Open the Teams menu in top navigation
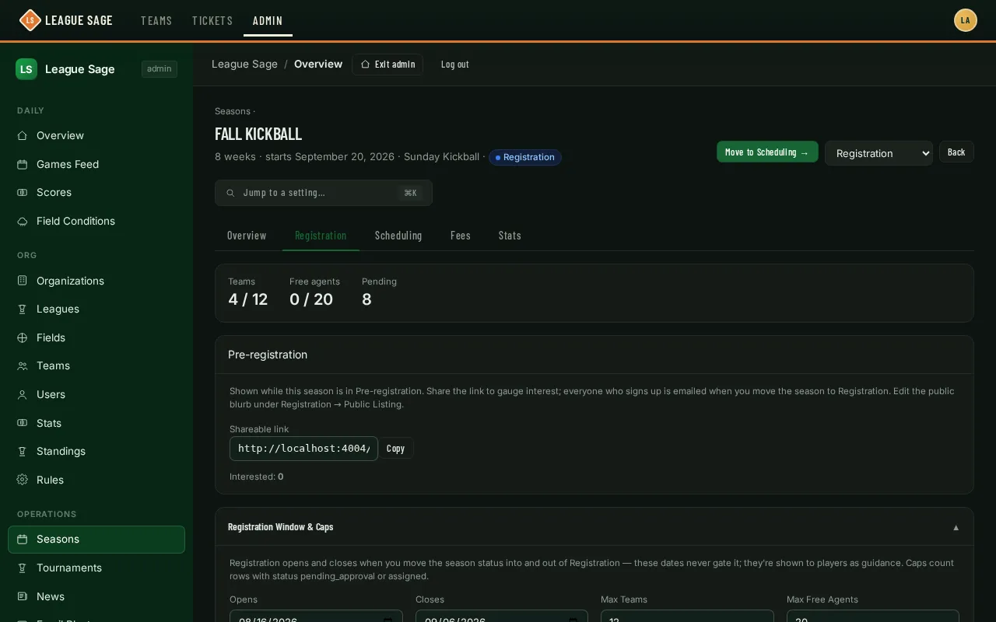The width and height of the screenshot is (996, 622). [156, 20]
